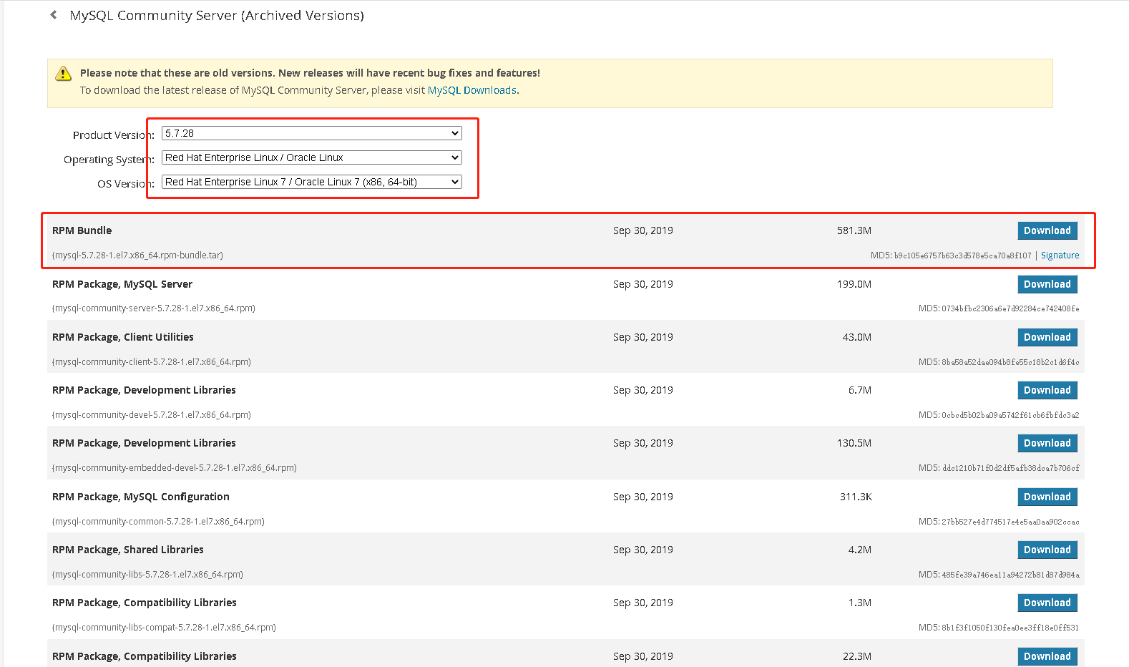Open the OS Version dropdown
The image size is (1129, 667).
point(311,182)
